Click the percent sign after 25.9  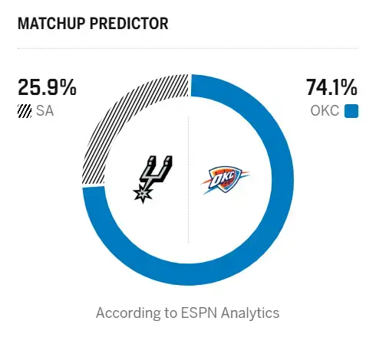[68, 87]
